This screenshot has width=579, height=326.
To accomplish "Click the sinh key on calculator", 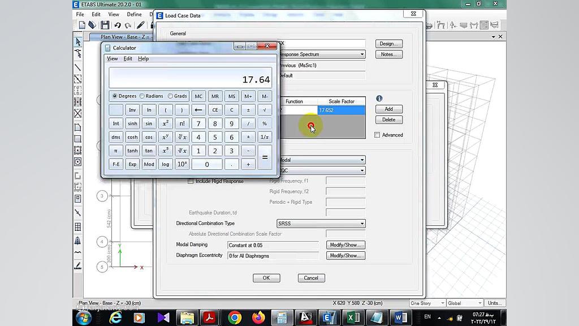I will coord(132,123).
